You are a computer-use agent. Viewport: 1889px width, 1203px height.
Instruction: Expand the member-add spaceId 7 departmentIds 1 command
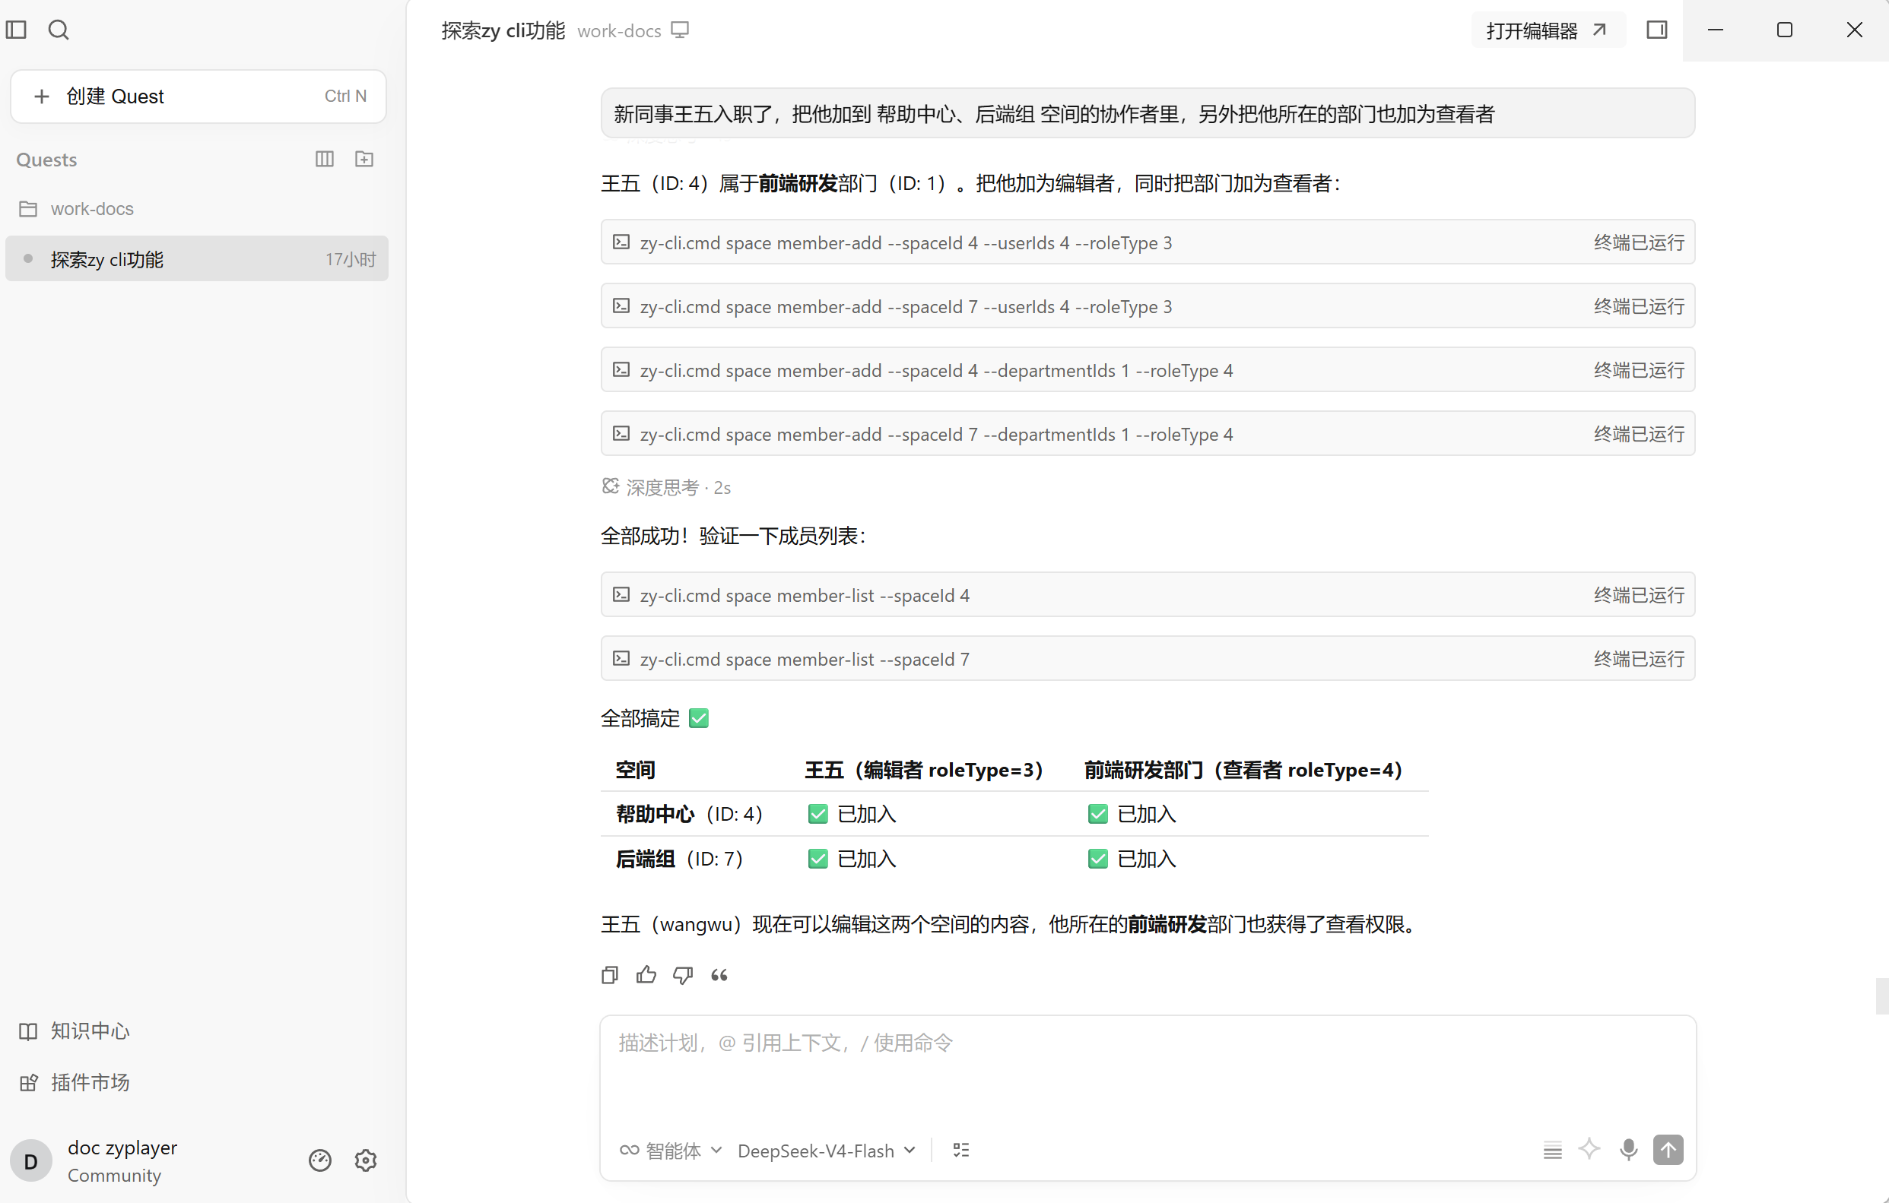[x=1148, y=433]
